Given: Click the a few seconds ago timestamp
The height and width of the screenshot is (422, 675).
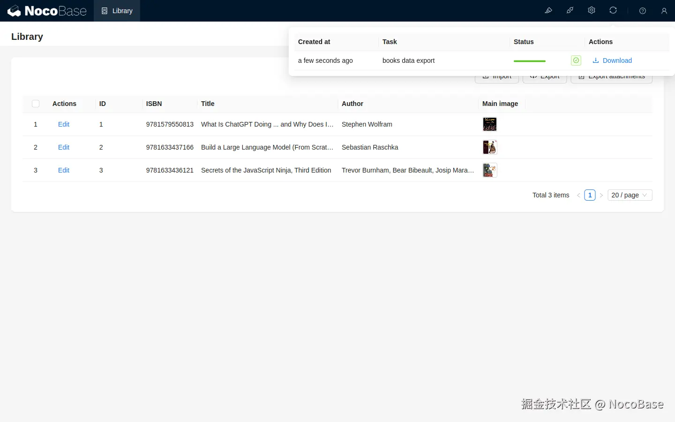Looking at the screenshot, I should click(325, 60).
